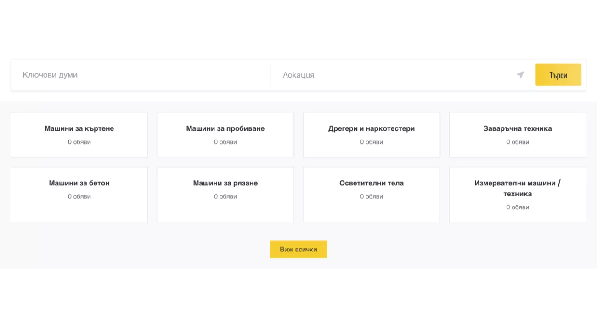Viewport: 597px width, 335px height.
Task: Open Измервателни машини / техника category
Action: pos(517,189)
